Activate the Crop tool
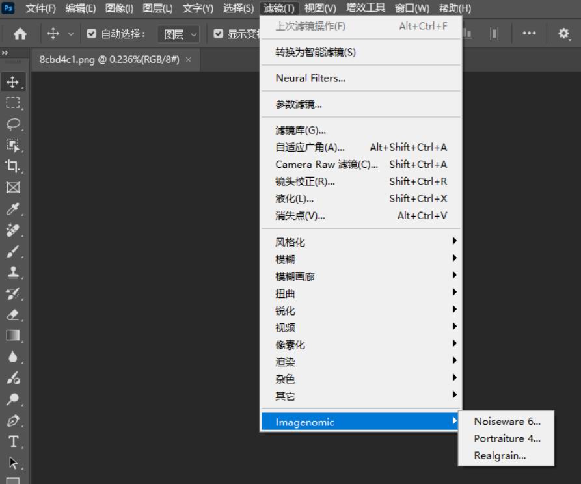The height and width of the screenshot is (484, 581). 13,166
